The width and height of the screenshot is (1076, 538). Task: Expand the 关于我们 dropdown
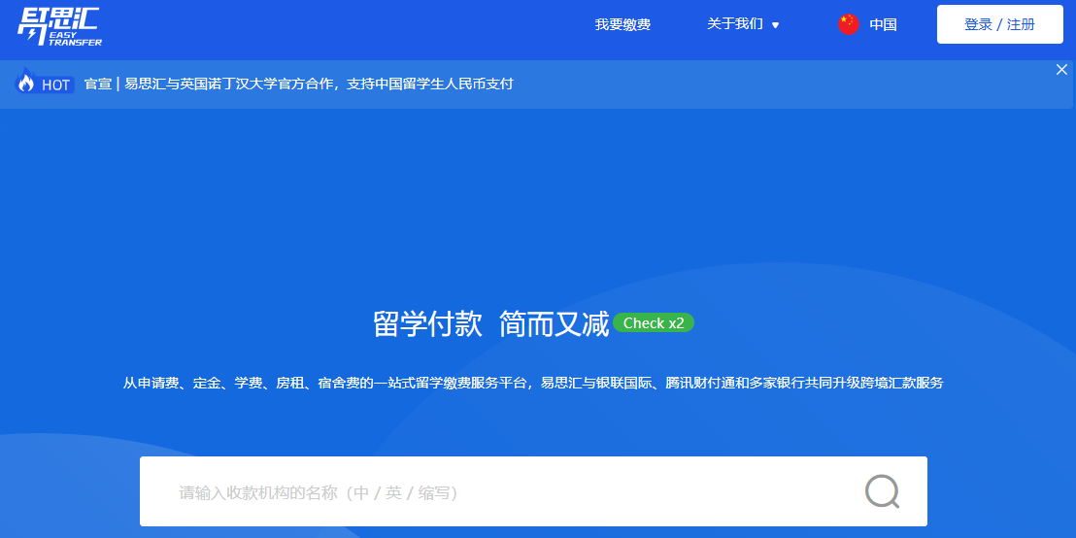point(743,24)
